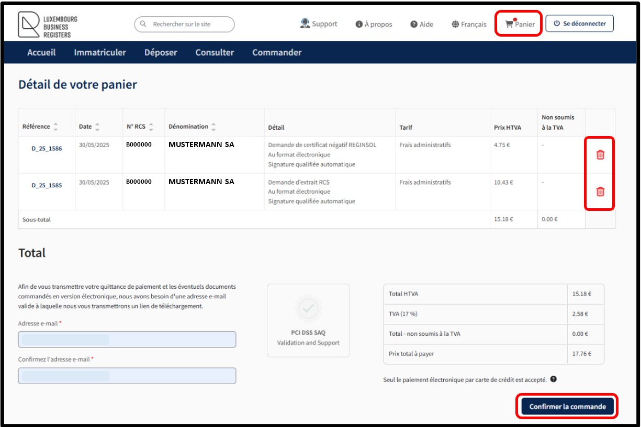
Task: Open Support from the header
Action: coord(319,24)
